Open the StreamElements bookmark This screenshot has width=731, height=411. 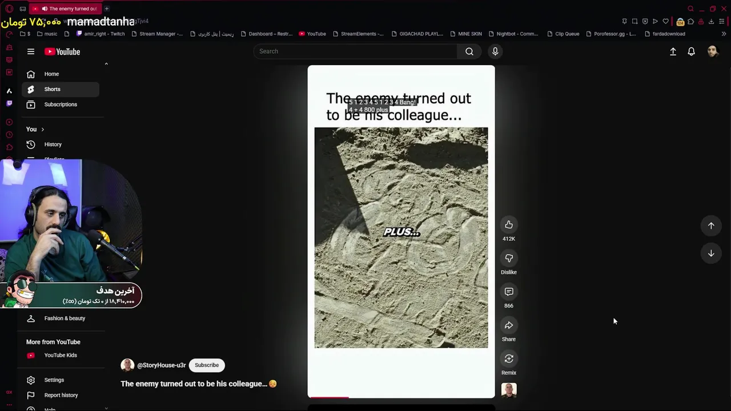pos(358,34)
